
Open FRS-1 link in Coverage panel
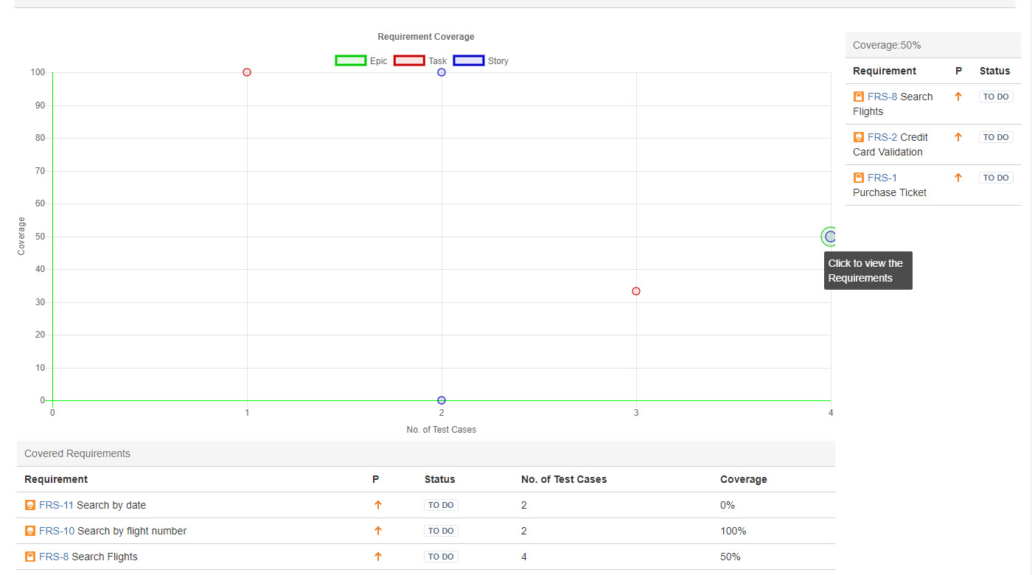tap(882, 178)
